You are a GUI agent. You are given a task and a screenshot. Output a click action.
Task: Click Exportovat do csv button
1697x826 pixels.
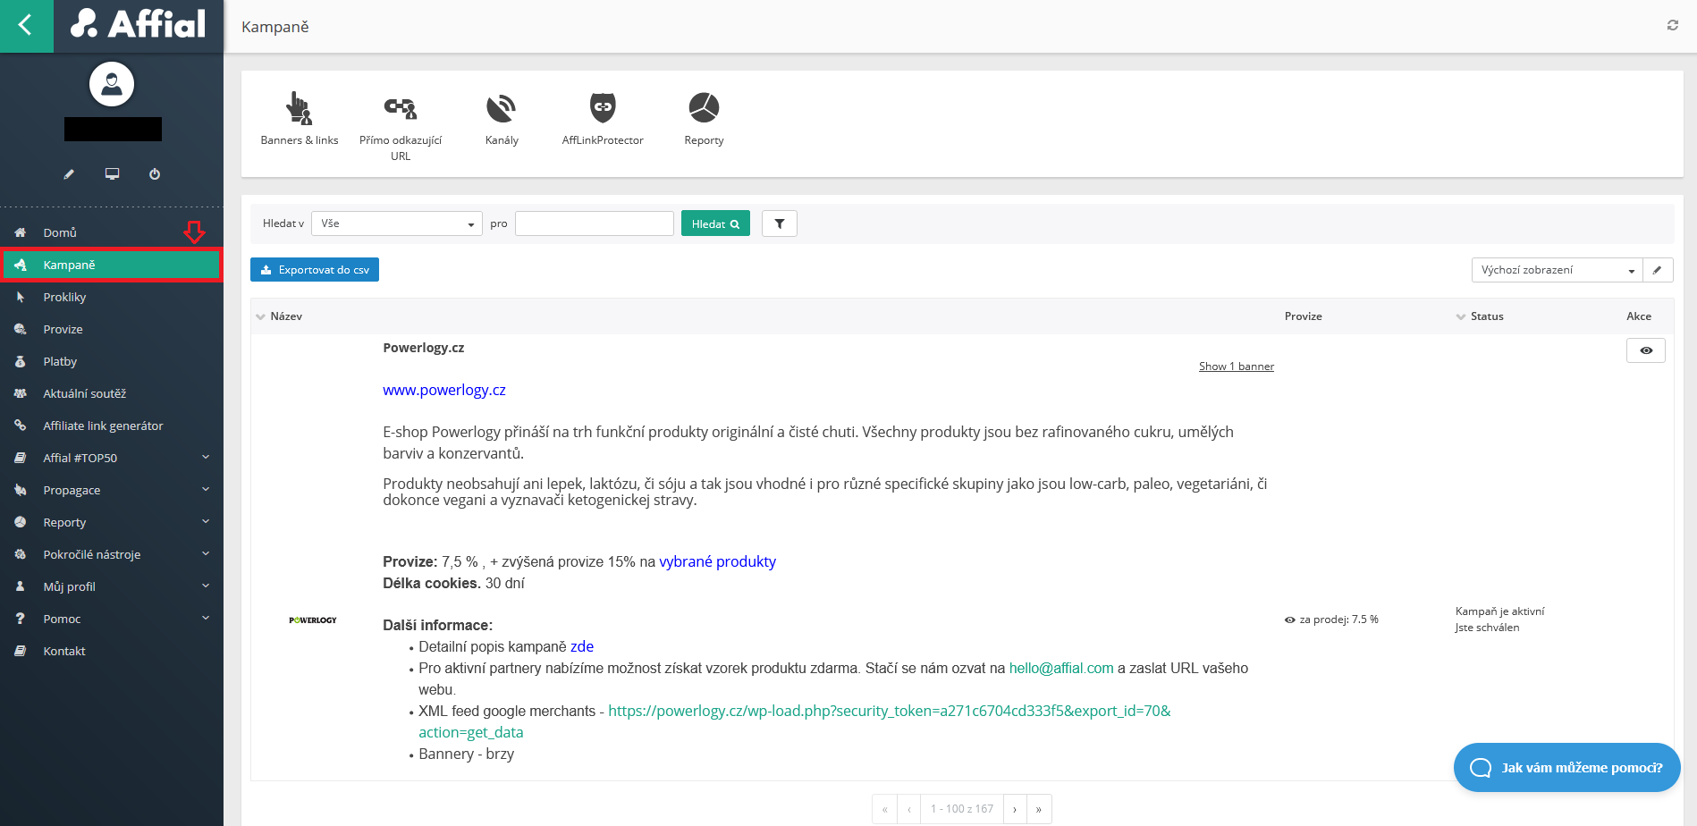(315, 270)
